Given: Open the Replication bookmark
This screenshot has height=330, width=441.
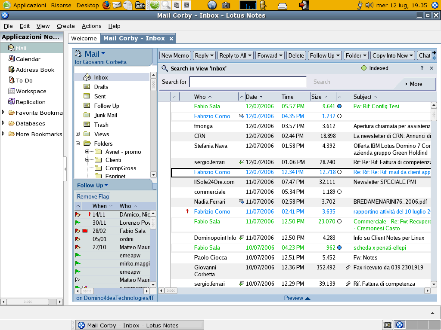Looking at the screenshot, I should pyautogui.click(x=27, y=102).
